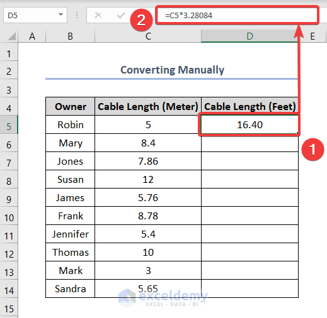Select the cell with value 12

[x=148, y=179]
